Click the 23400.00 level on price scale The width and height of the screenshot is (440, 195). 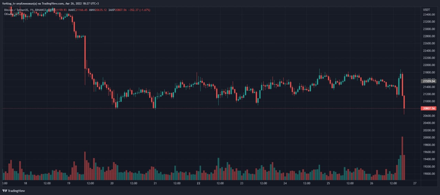click(429, 15)
